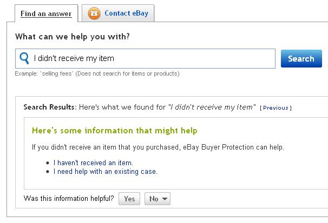Go back via the Previous link
This screenshot has height=223, width=328.
point(275,108)
